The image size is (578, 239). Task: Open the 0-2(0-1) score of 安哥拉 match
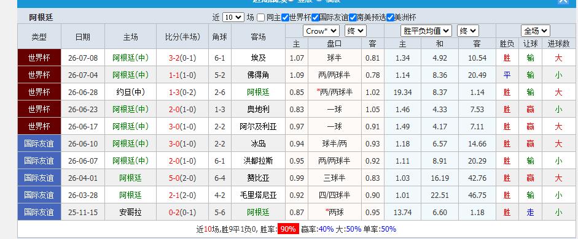click(x=182, y=212)
